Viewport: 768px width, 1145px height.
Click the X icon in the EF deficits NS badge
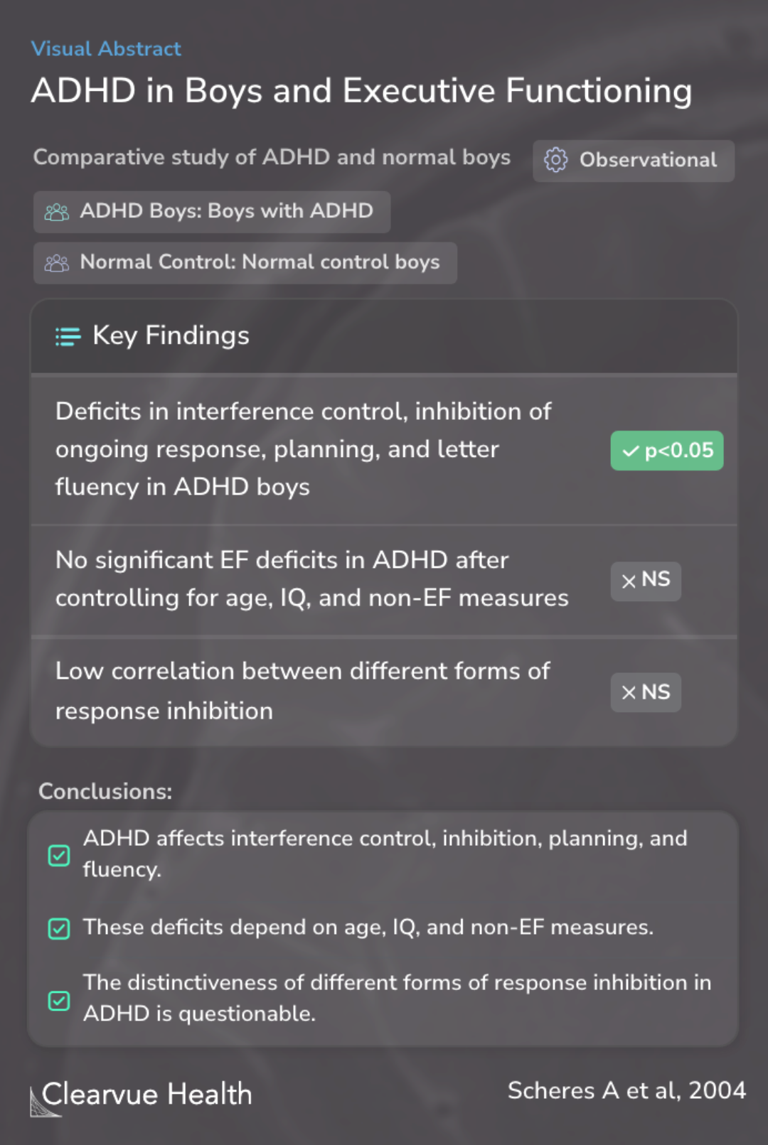pyautogui.click(x=629, y=581)
